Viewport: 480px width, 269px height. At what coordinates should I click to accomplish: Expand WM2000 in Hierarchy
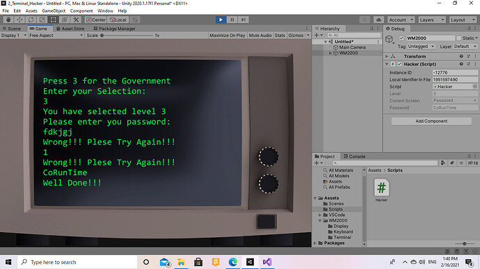(330, 53)
